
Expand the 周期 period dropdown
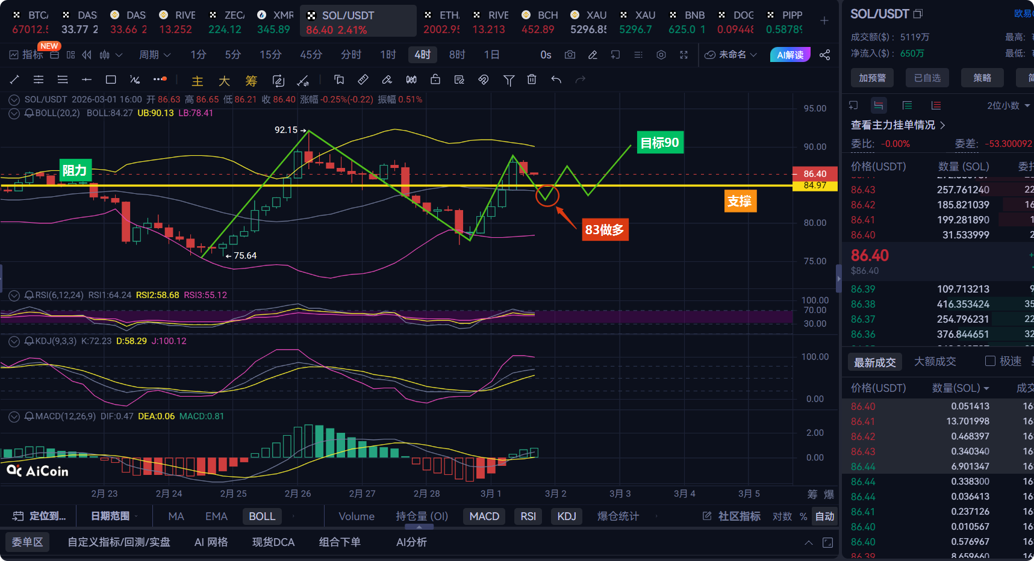155,55
